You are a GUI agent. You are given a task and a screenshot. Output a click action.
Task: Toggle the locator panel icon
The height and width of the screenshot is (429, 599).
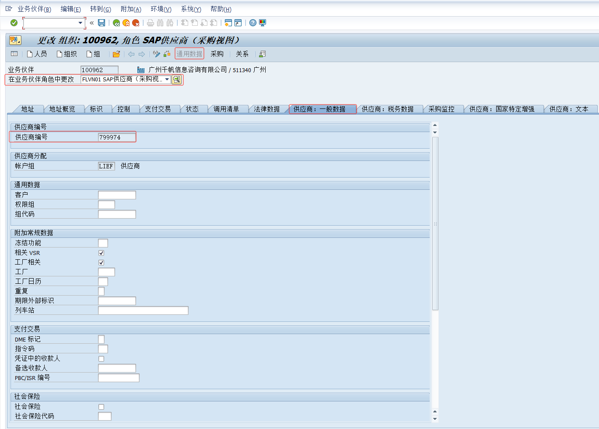pyautogui.click(x=14, y=54)
